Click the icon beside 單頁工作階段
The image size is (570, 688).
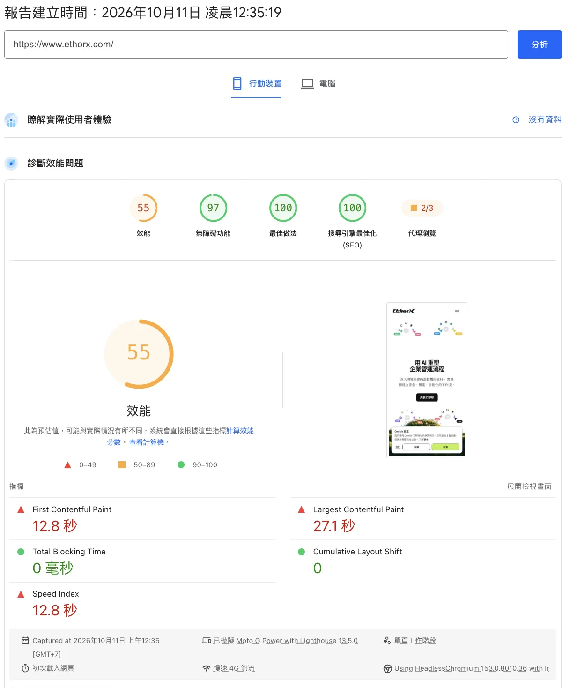coord(387,640)
